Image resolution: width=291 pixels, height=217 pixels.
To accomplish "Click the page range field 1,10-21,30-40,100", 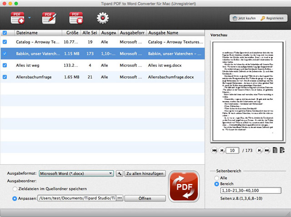I will point(251,190).
